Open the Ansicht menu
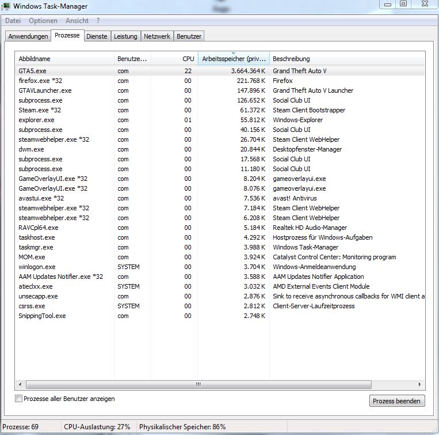Screen dimensions: 439x435 coord(77,21)
